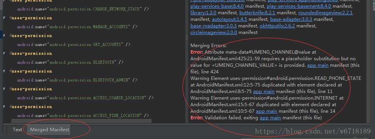Click the MANAGE_ACCOUNTS permission name line
The image size is (375, 139).
(77, 27)
